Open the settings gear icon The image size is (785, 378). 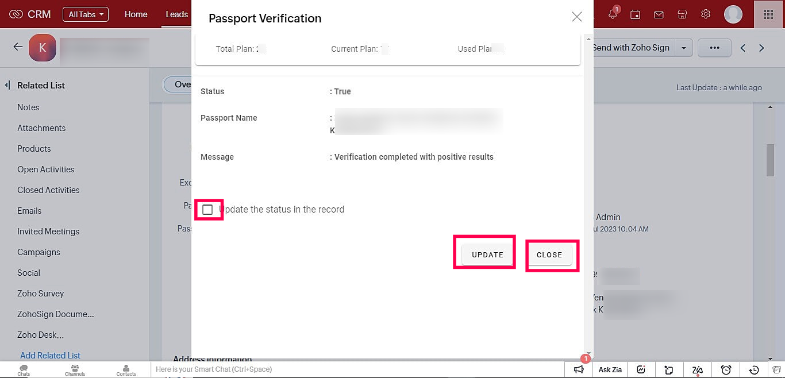click(706, 14)
